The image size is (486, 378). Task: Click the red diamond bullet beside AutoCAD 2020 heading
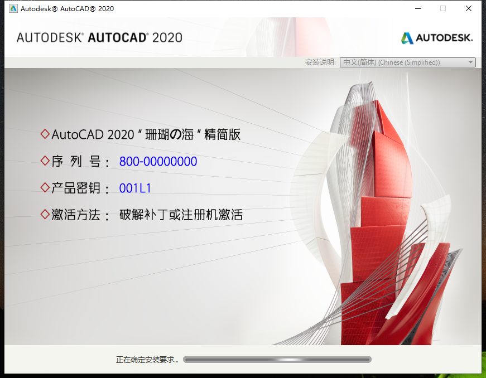pos(45,134)
